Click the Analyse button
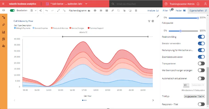 point(153,11)
